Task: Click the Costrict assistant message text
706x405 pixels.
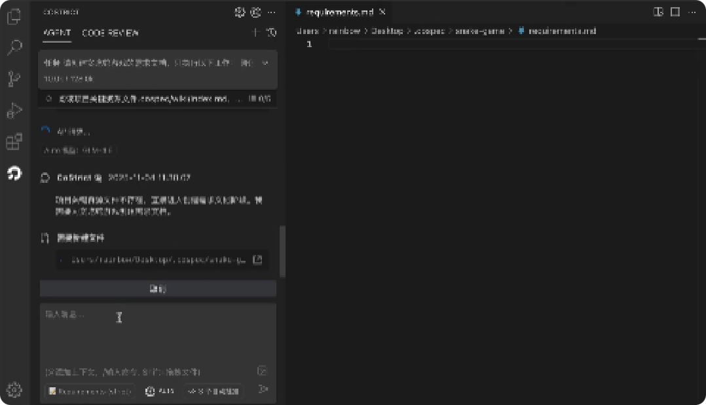Action: point(159,205)
